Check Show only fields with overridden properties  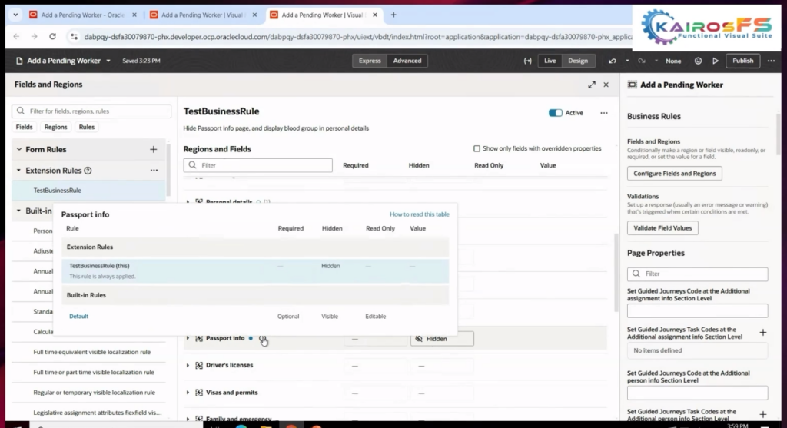click(477, 148)
